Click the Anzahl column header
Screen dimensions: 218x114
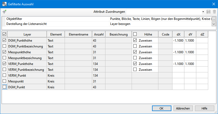99,34
